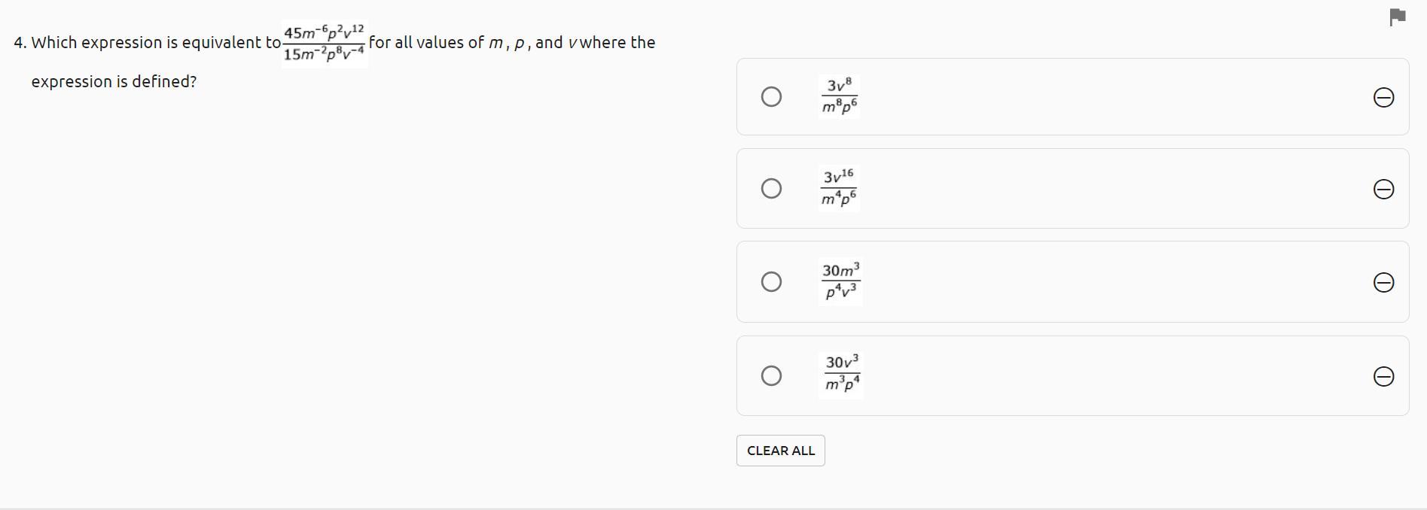Click the 30m³/p⁴v³ fraction expression
Image resolution: width=1427 pixels, height=510 pixels.
pyautogui.click(x=840, y=282)
